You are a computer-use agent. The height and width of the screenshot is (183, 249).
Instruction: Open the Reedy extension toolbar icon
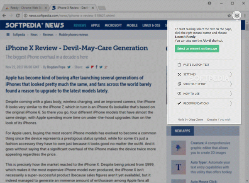pos(237,15)
